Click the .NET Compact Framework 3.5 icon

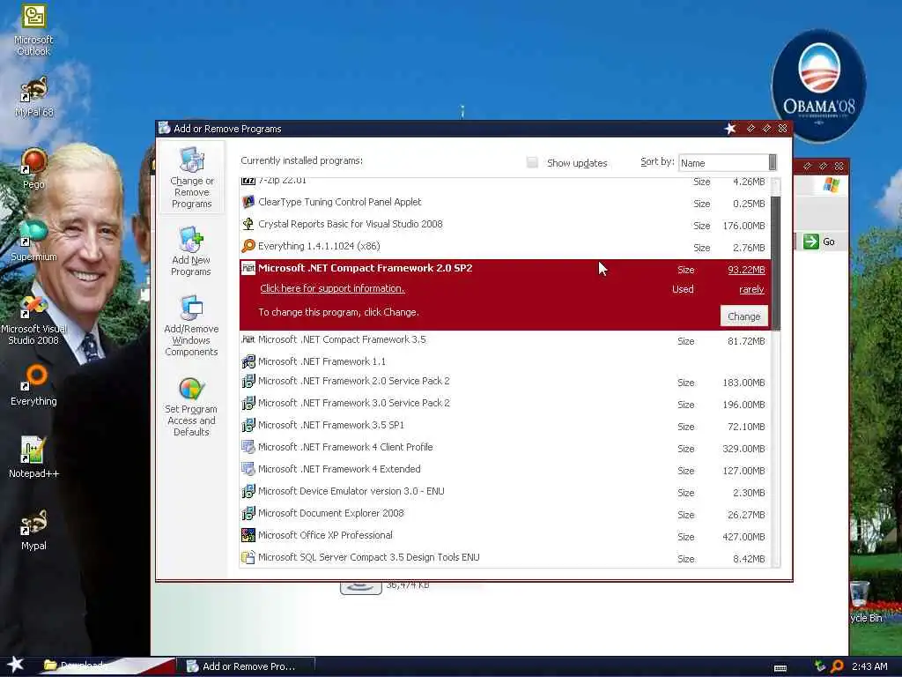(x=248, y=339)
